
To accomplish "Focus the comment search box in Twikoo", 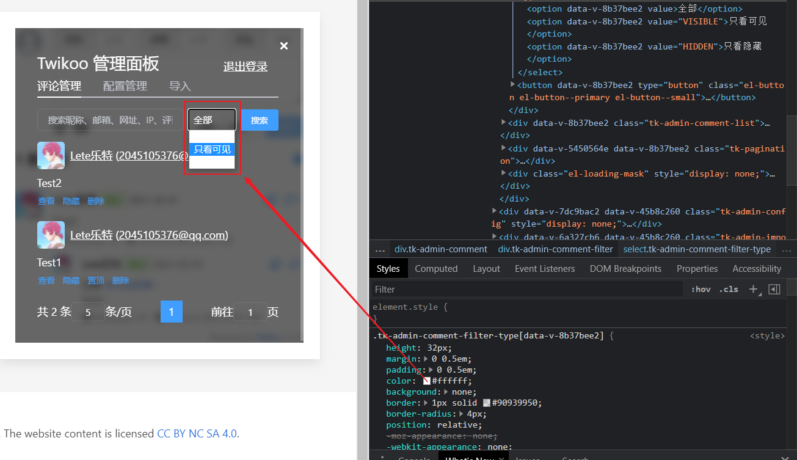I will point(111,120).
